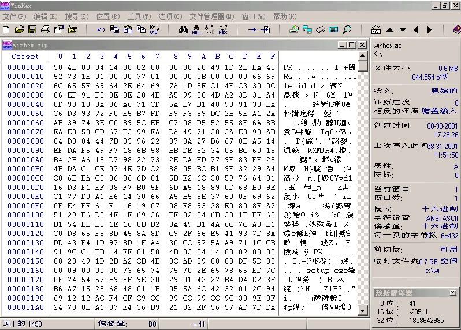461x330 pixels.
Task: Click Find Hex Values binoculars icon
Action: 196,29
